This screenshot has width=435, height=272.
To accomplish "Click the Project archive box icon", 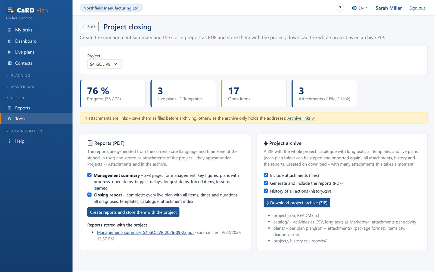I will (x=266, y=143).
